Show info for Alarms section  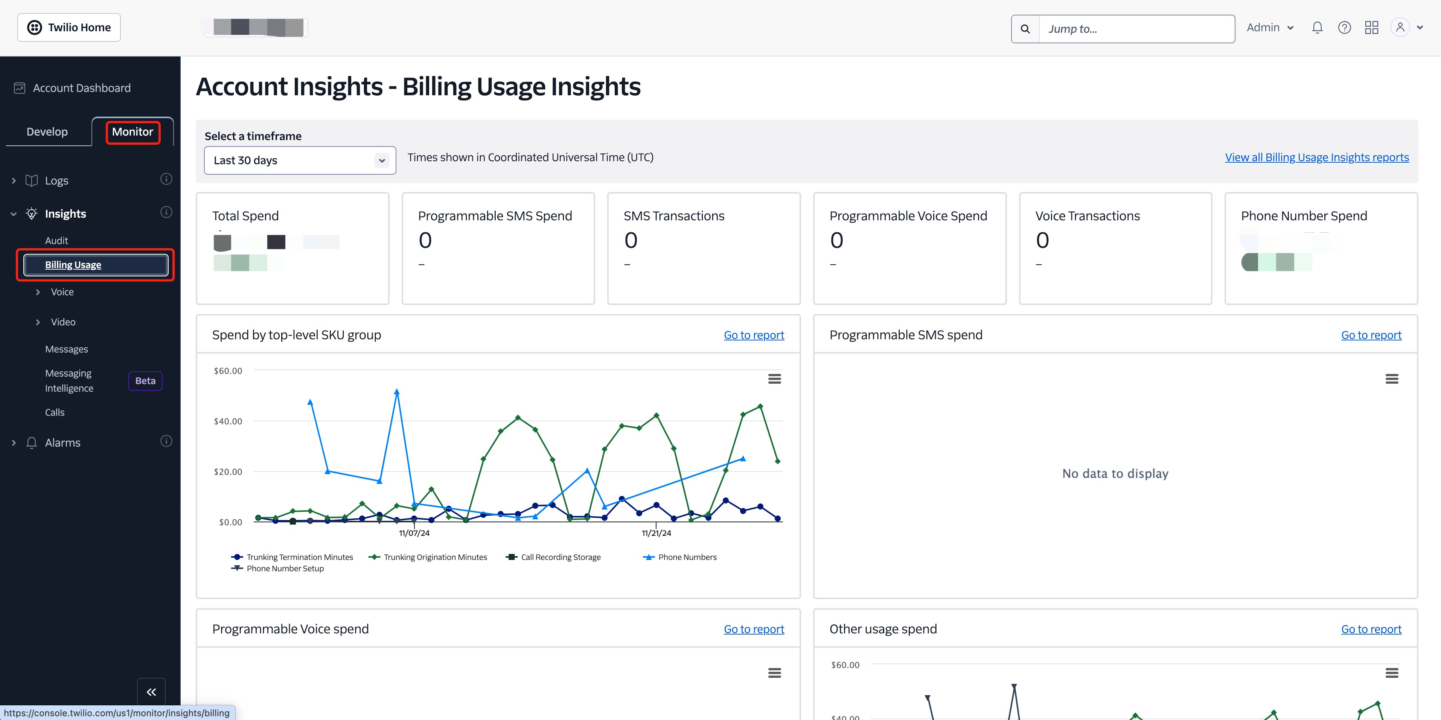166,441
